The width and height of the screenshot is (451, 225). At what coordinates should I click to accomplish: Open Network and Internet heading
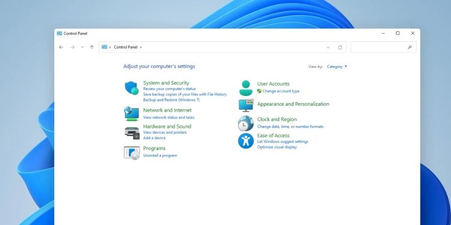[x=167, y=110]
